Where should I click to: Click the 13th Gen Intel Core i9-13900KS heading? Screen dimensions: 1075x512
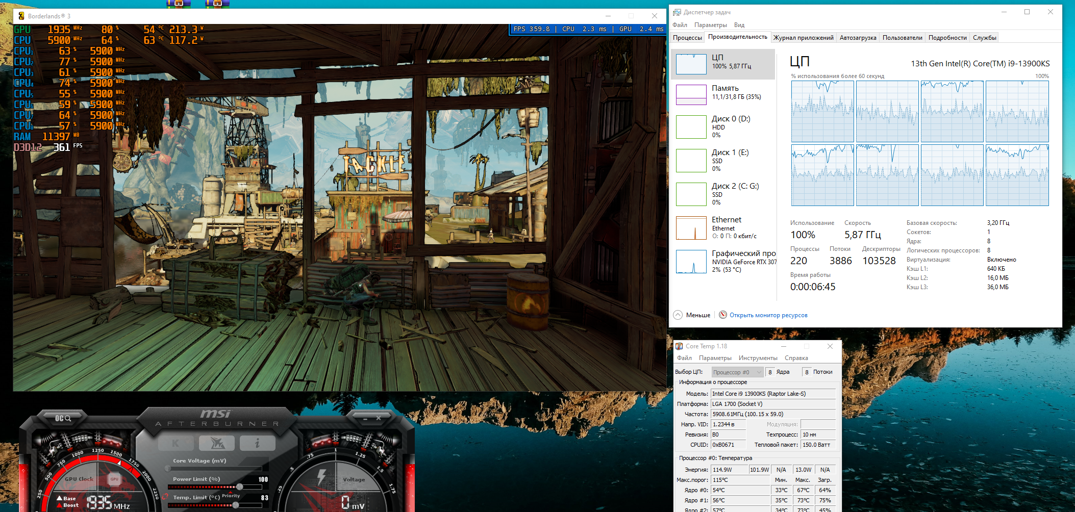point(980,64)
